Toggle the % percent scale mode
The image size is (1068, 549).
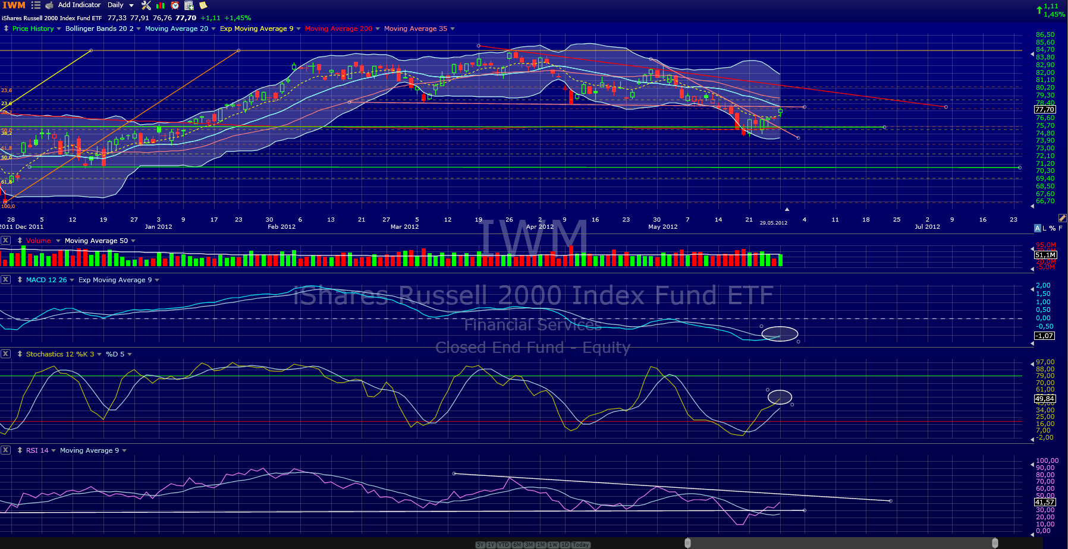pyautogui.click(x=1053, y=228)
